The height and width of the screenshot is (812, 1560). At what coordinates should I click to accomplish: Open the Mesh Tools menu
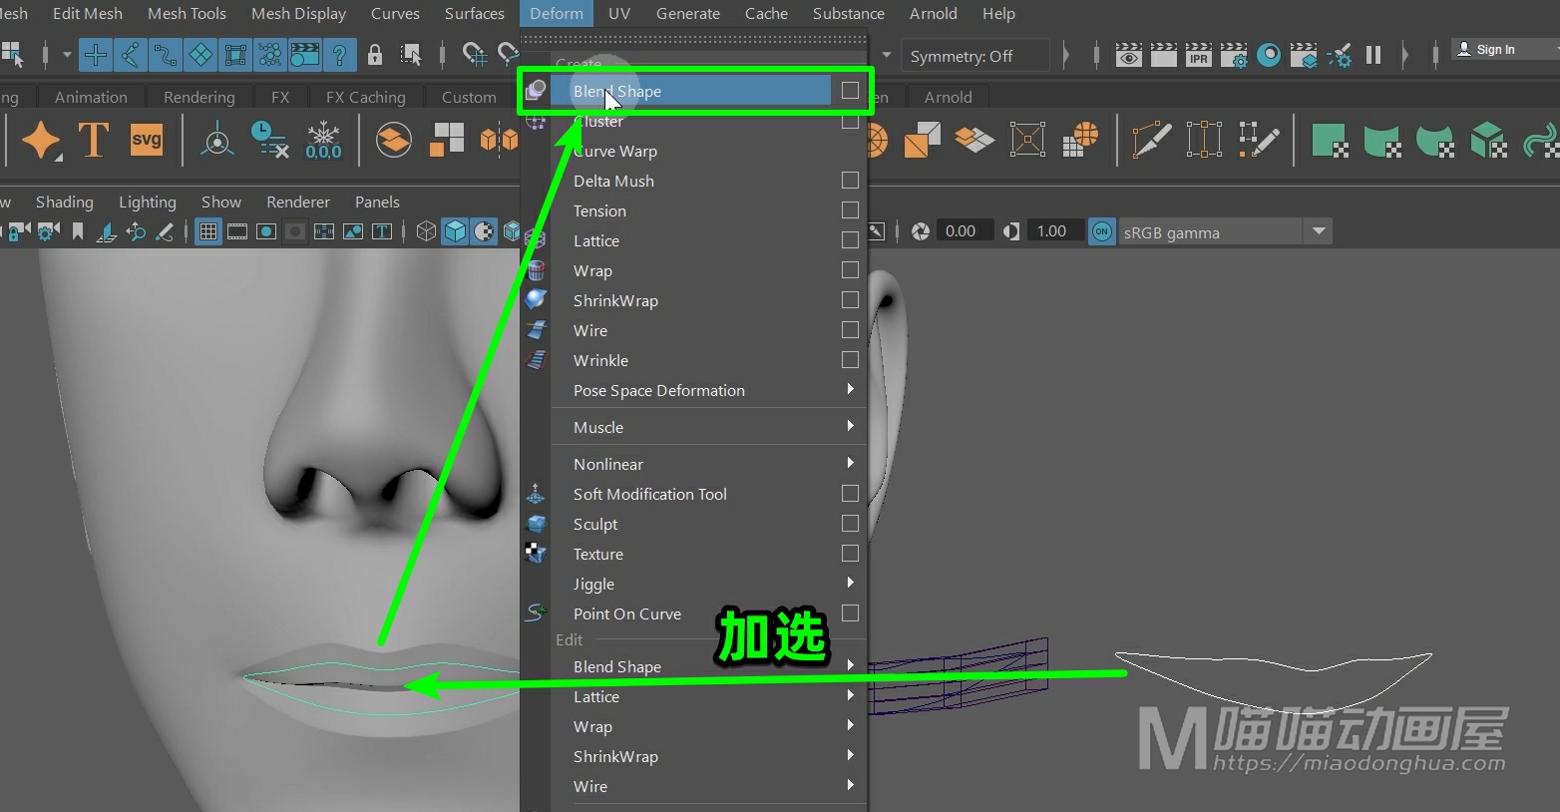187,13
